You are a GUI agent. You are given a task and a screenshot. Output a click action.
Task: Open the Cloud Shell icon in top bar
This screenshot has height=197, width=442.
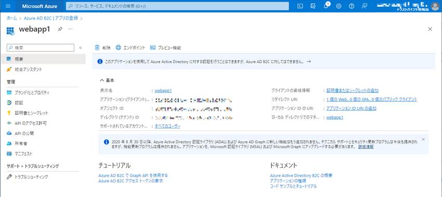300,6
